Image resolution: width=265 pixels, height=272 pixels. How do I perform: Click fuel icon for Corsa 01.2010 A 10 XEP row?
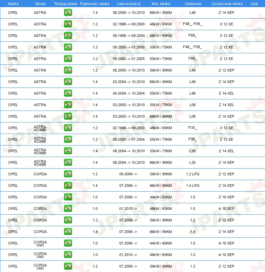point(68,209)
